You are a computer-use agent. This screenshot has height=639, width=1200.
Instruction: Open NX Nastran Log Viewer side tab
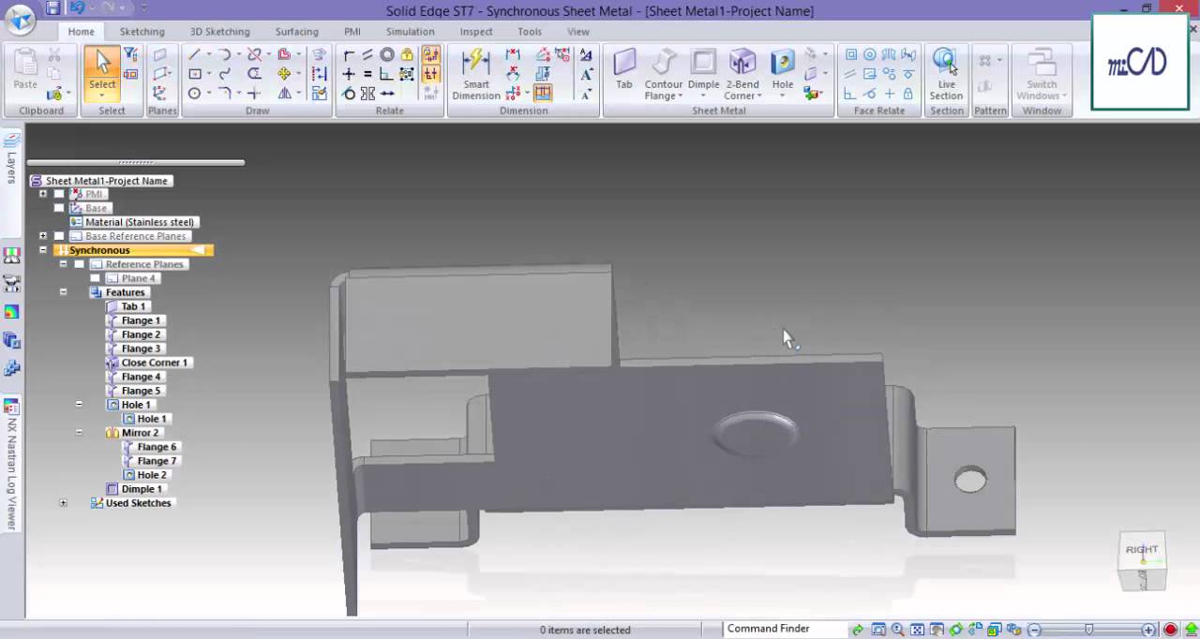click(x=11, y=464)
